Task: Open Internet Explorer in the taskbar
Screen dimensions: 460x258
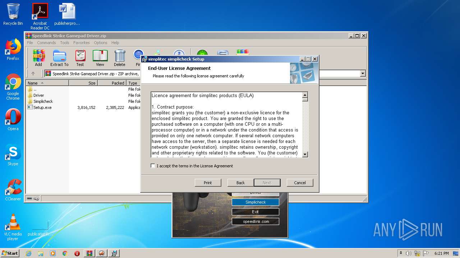Action: [x=28, y=253]
